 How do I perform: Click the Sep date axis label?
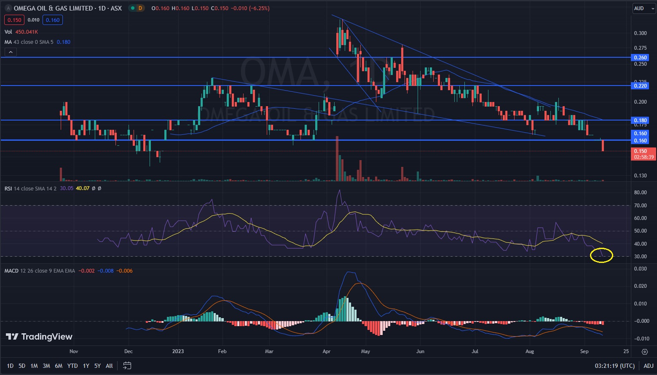[584, 351]
